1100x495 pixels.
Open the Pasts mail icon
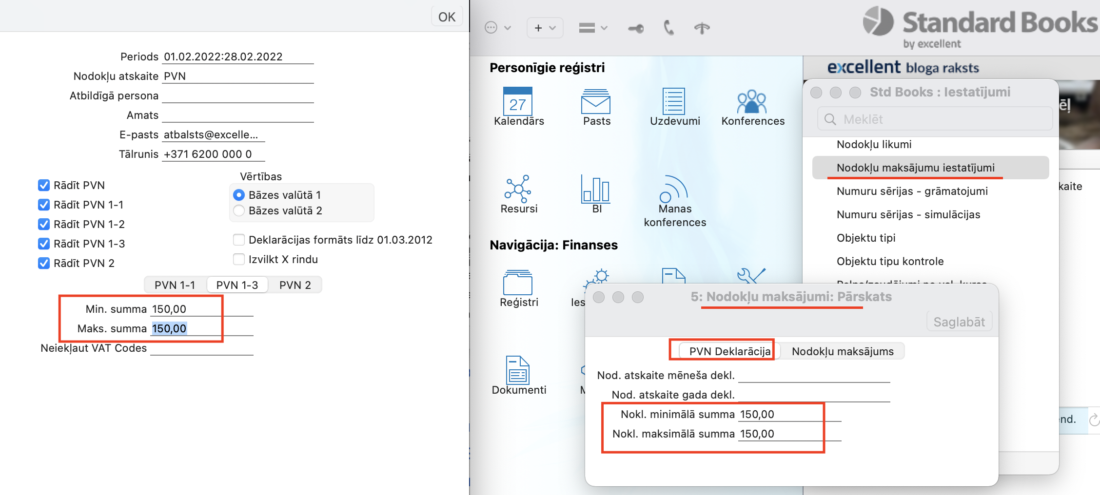click(x=596, y=102)
